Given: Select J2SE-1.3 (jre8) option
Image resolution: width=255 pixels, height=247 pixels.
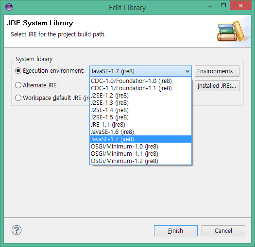Looking at the screenshot, I should (x=140, y=103).
